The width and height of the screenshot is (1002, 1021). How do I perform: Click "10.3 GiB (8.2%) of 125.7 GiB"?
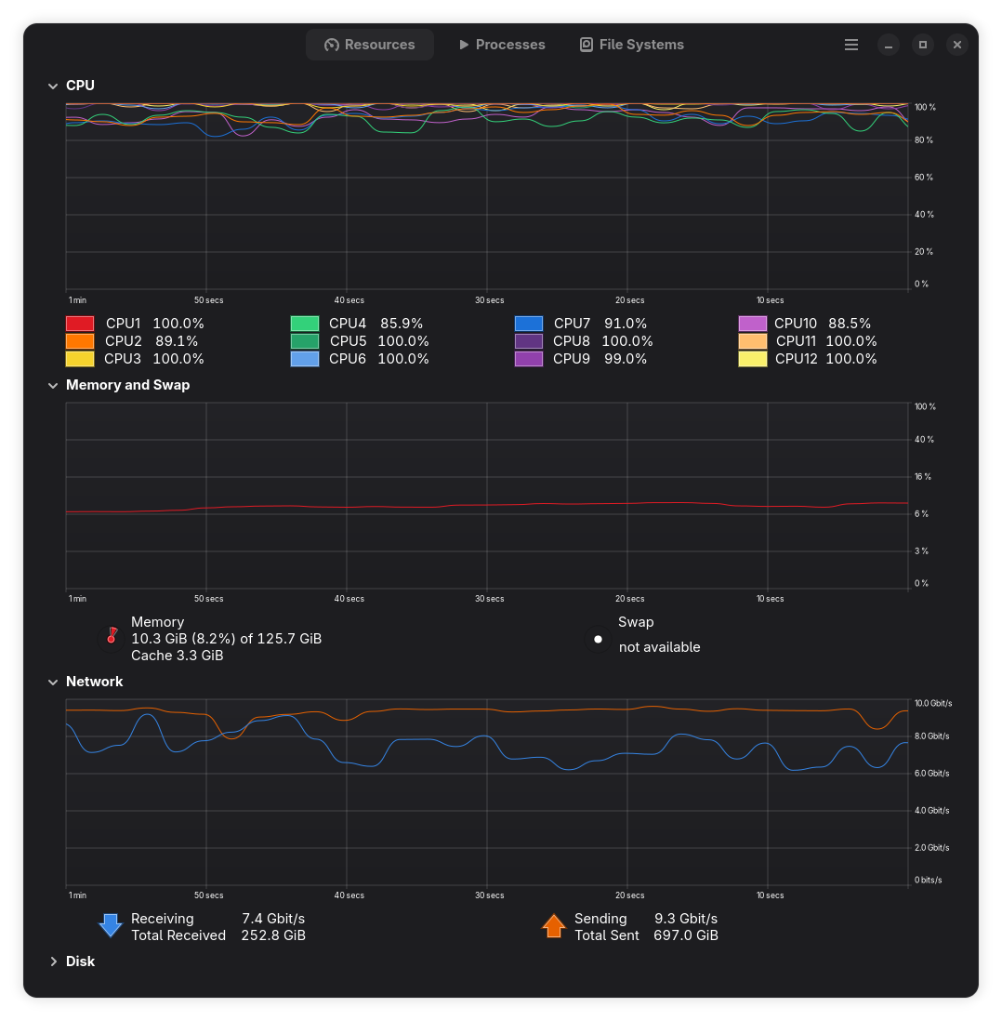point(227,639)
